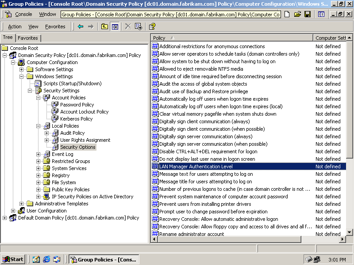
Task: Click the Start button
Action: (x=13, y=259)
